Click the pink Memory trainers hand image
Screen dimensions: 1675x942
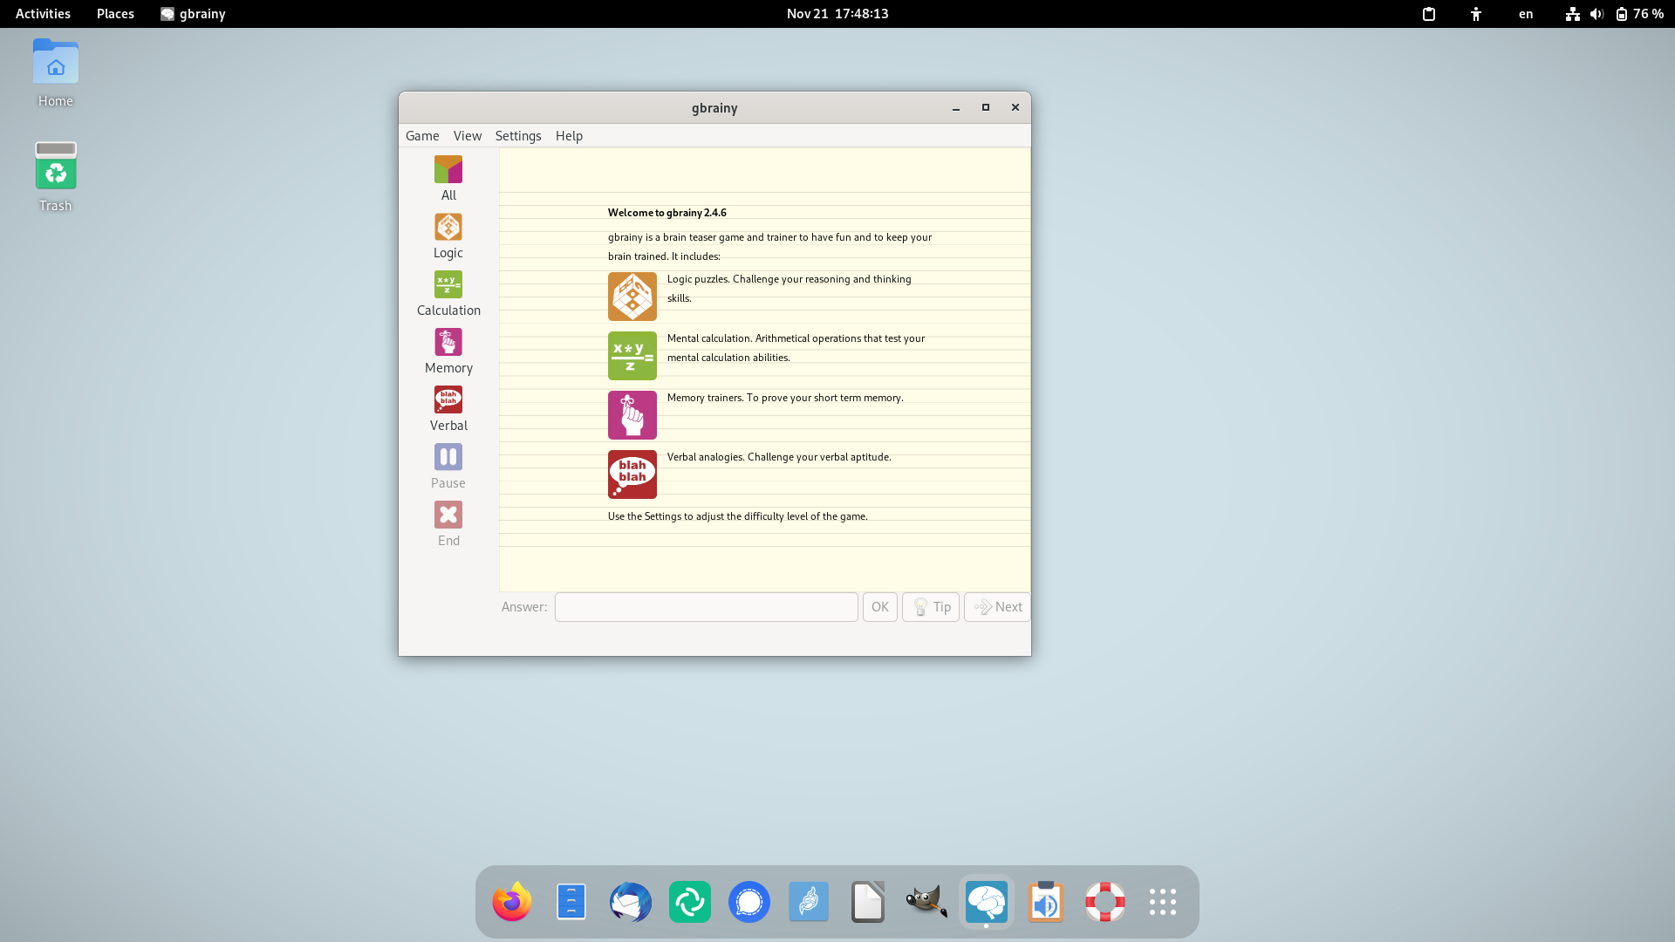[632, 415]
